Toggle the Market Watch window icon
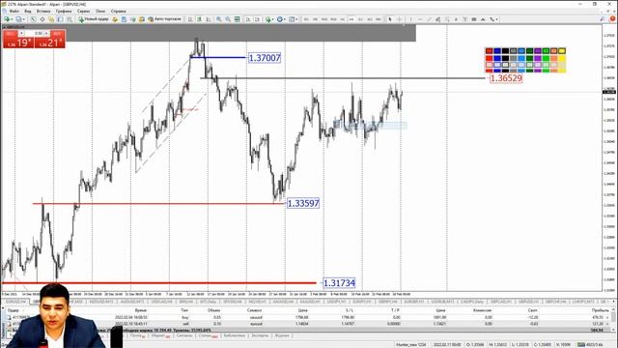618x348 pixels. click(x=33, y=19)
